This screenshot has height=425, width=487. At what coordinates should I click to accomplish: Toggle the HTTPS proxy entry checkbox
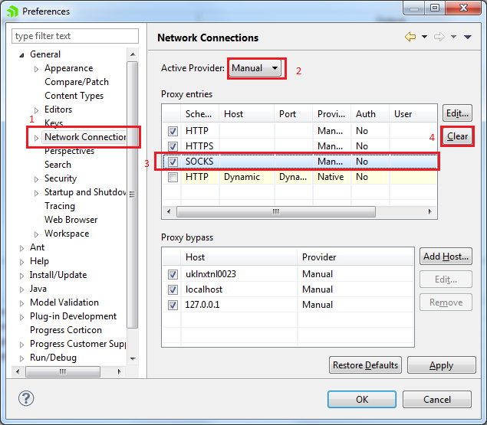pos(173,146)
